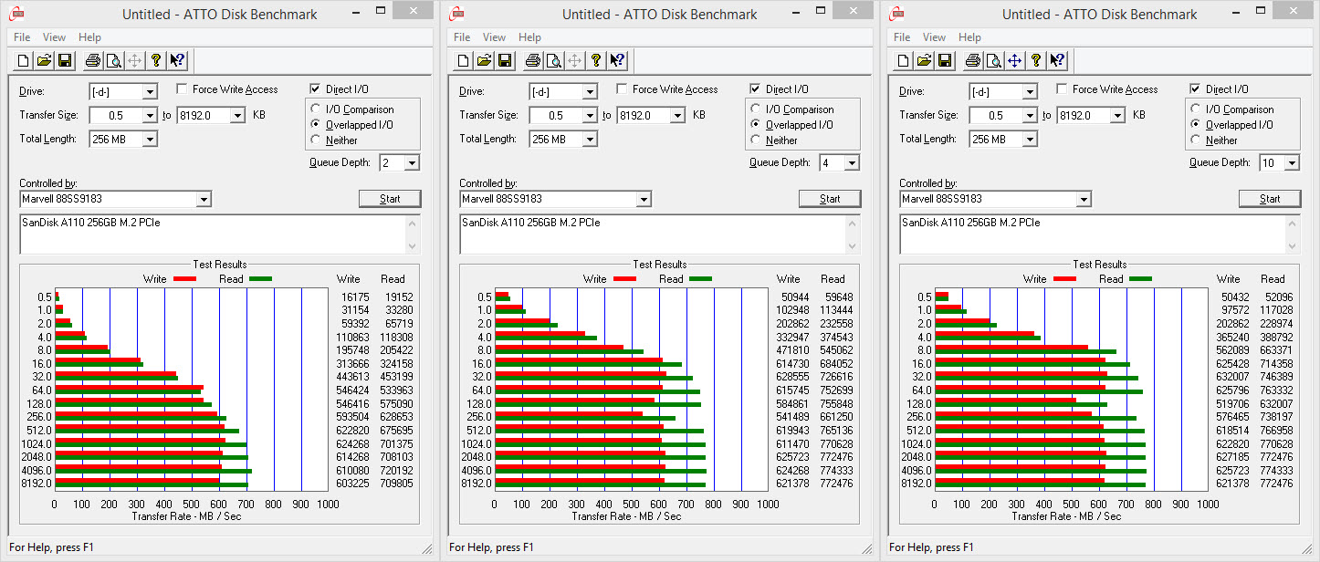Open Help menu in Queue Depth 10 window

coord(969,37)
